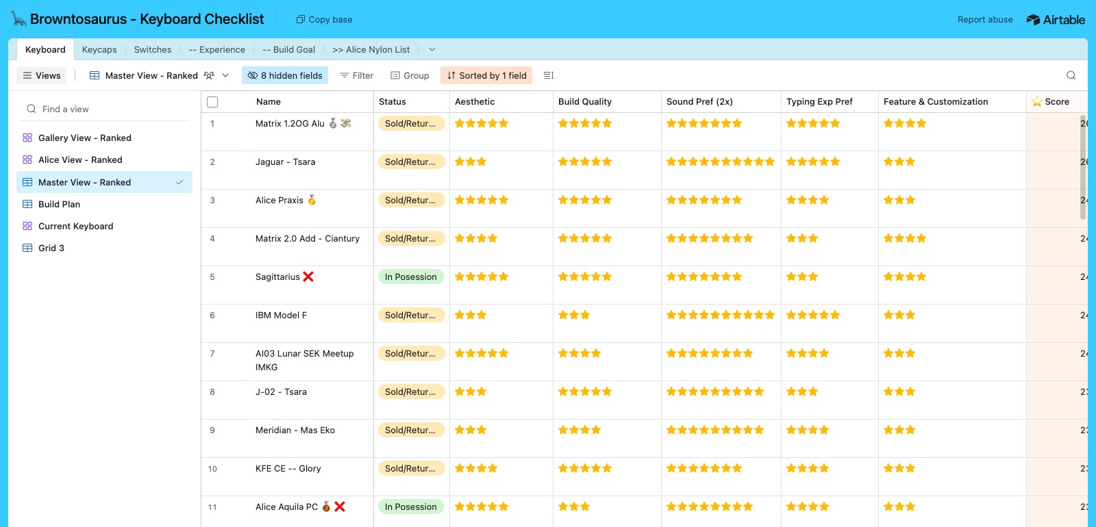The width and height of the screenshot is (1096, 527).
Task: Click the collaborators icon beside Master View
Action: 209,75
